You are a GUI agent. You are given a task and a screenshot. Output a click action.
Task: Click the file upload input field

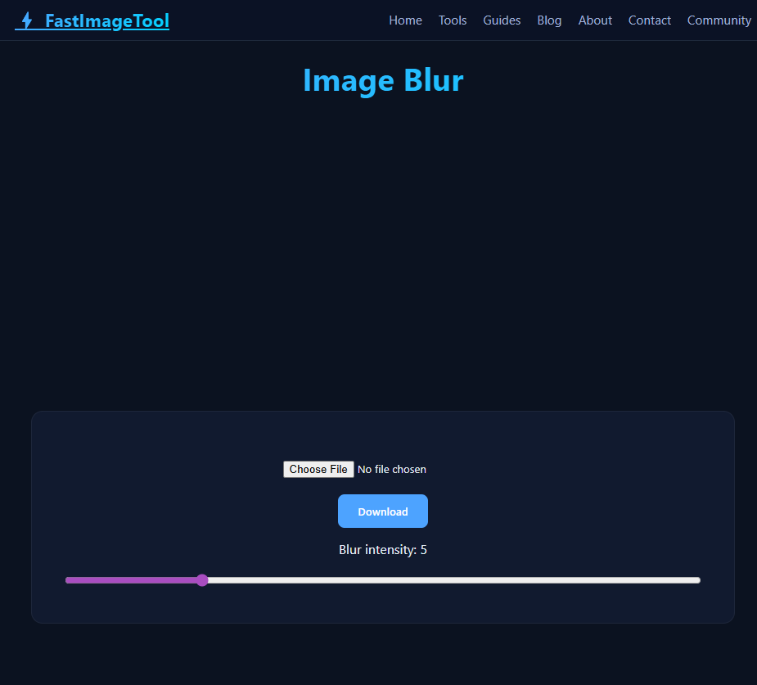[x=354, y=469]
